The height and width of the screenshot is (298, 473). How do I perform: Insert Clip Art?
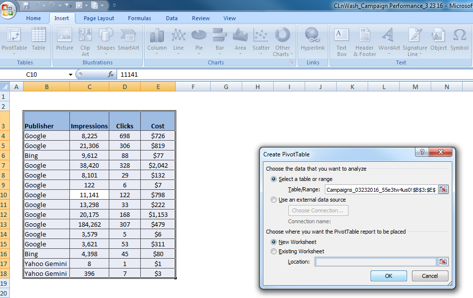(x=85, y=41)
